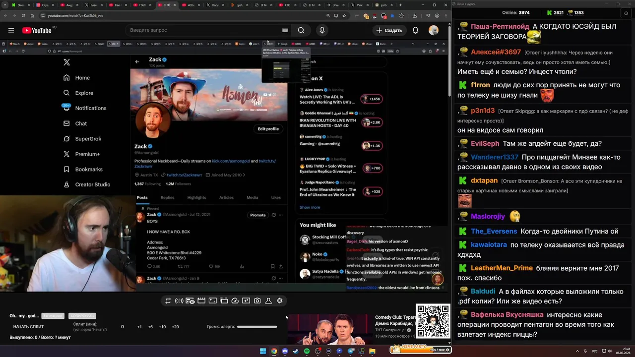This screenshot has height=357, width=635.
Task: Click the split minutes value field showing 0
Action: point(123,327)
